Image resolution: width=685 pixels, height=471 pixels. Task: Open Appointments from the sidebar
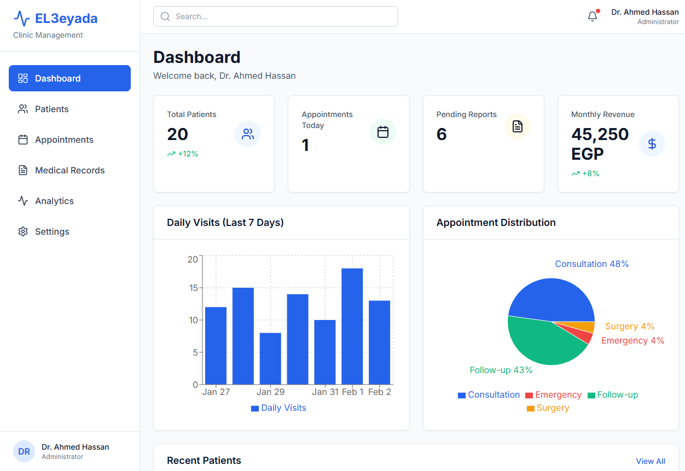64,139
